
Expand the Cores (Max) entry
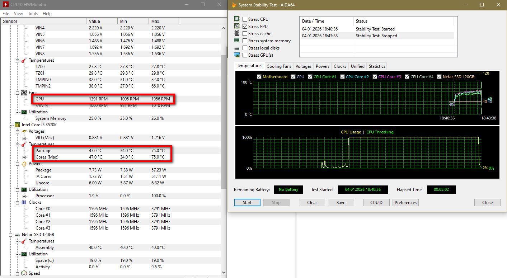pyautogui.click(x=24, y=157)
